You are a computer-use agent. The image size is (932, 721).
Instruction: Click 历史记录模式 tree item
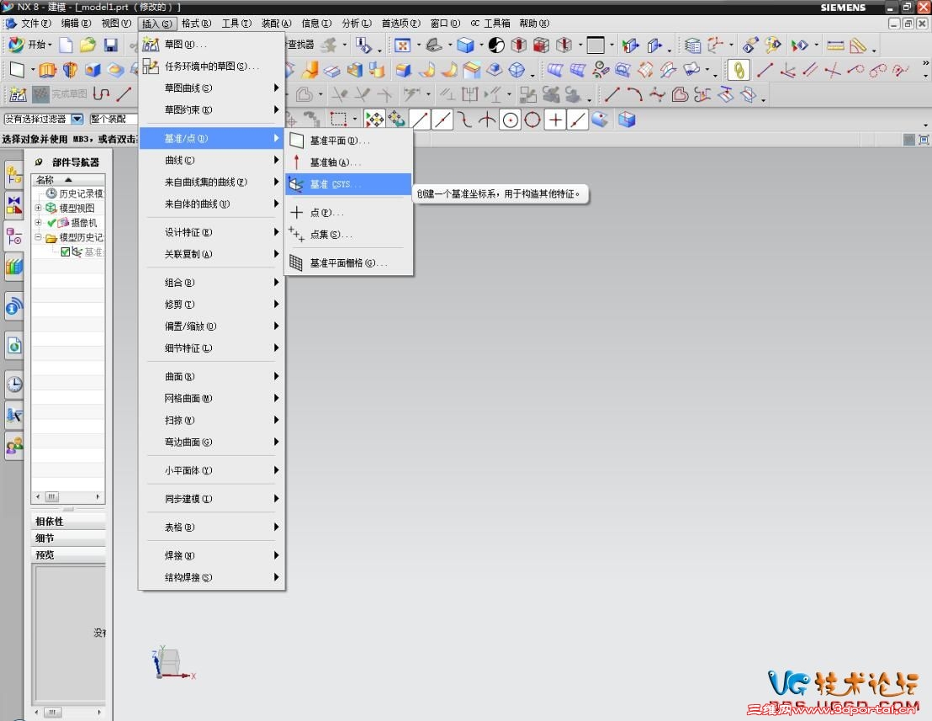coord(75,194)
